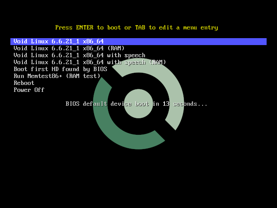Image resolution: width=277 pixels, height=208 pixels.
Task: Choose Run Memtest86+ (RAM test) entry
Action: coord(57,76)
